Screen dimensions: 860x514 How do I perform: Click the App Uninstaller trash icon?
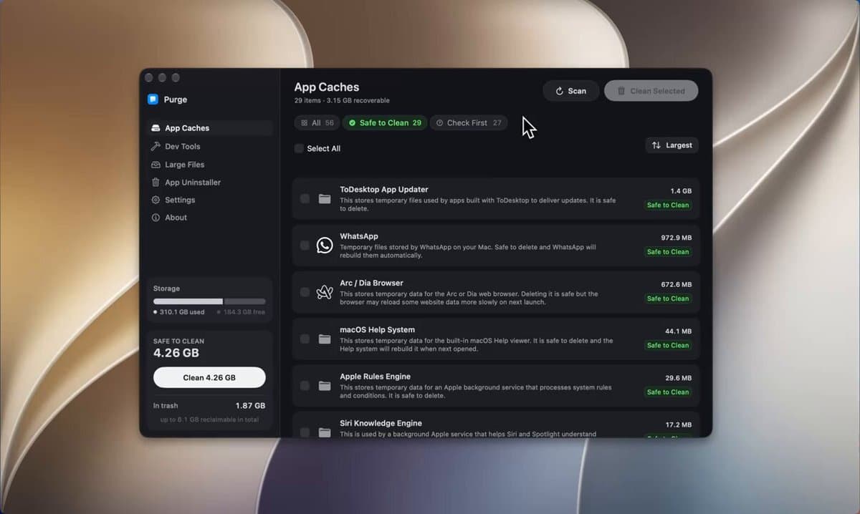[x=156, y=182]
